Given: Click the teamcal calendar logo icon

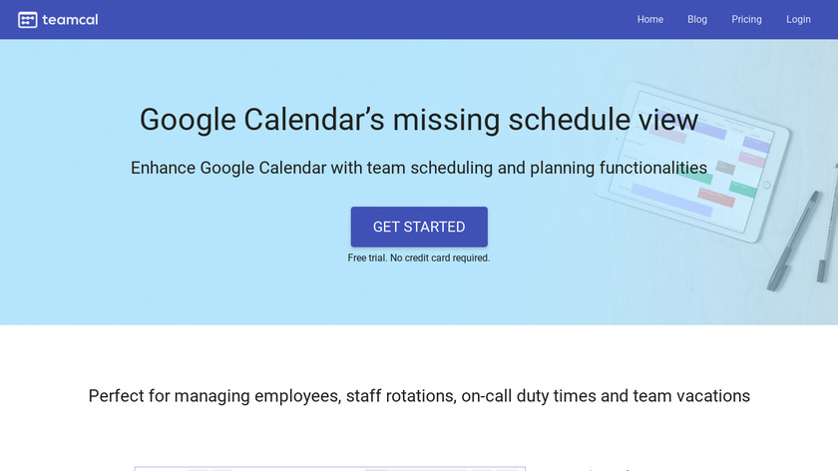Looking at the screenshot, I should tap(27, 20).
